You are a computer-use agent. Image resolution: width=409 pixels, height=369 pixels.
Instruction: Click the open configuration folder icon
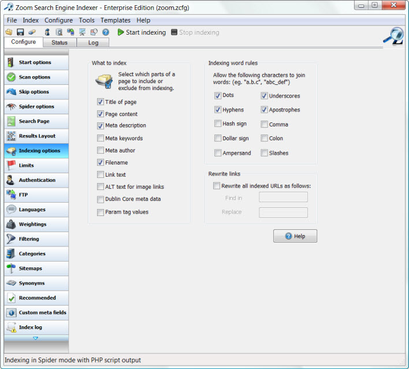pyautogui.click(x=9, y=32)
